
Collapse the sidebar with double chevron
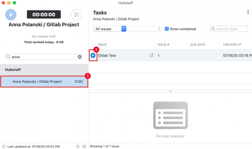(x=84, y=146)
